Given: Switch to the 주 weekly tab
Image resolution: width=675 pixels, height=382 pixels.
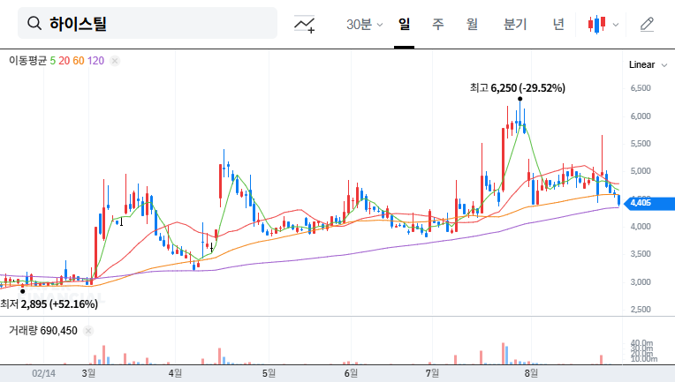Looking at the screenshot, I should coord(438,24).
